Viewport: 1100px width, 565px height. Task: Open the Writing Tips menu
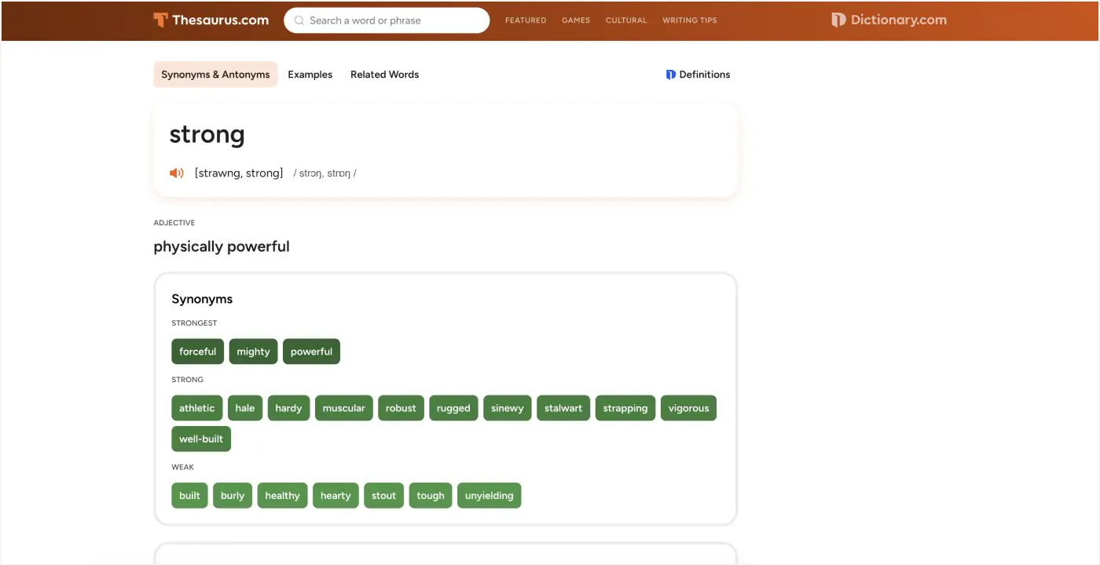pyautogui.click(x=689, y=20)
